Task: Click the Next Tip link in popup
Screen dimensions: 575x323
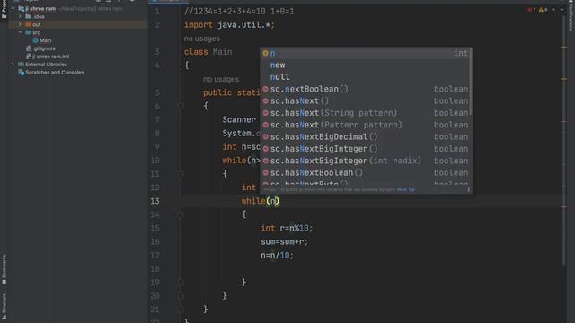Action: (405, 189)
